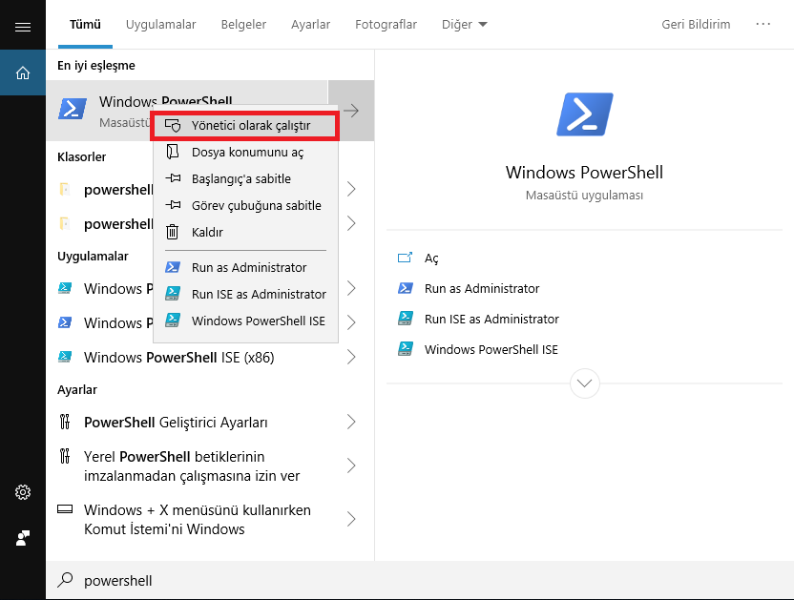
Task: Click the user feedback icon in sidebar
Action: [23, 538]
